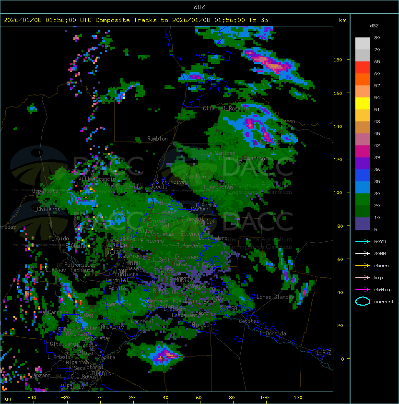Click the 'L_Dormida' map label
Viewport: 399px width, 404px height.
point(273,333)
